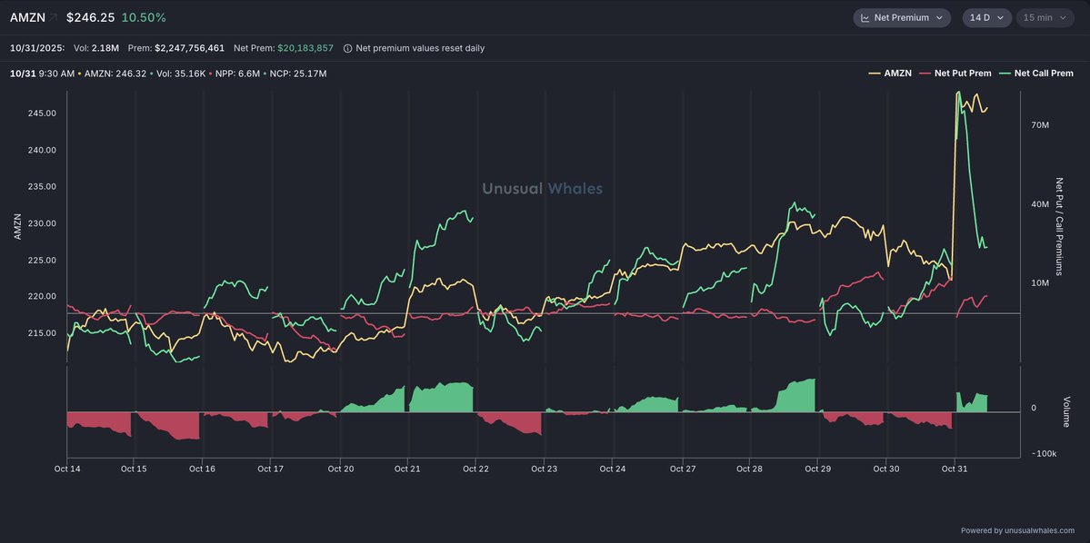The image size is (1090, 543).
Task: Click the chart icon in Net Premium selector
Action: pos(865,18)
